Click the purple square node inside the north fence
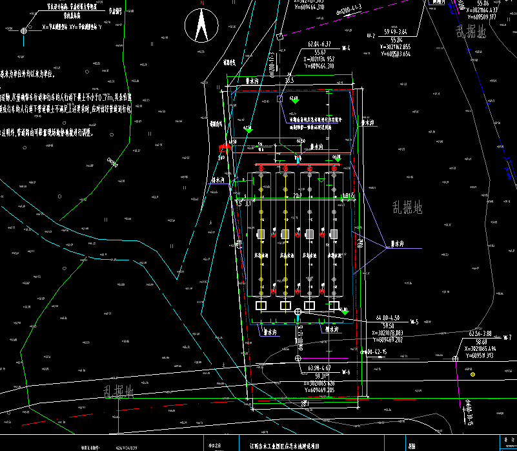Viewport: 517px width, 451px height. (279, 98)
